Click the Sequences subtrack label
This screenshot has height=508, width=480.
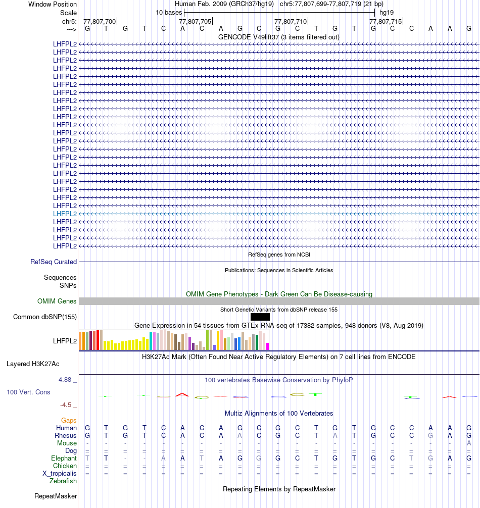[x=60, y=277]
